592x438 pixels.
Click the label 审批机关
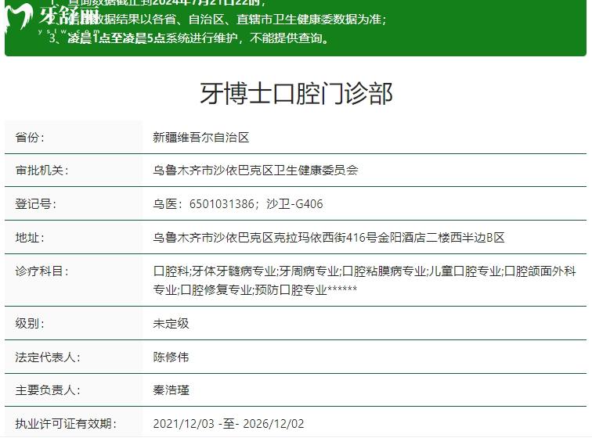tap(42, 171)
